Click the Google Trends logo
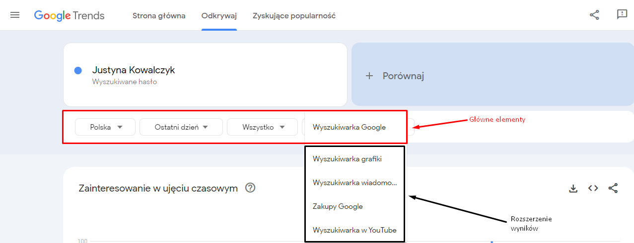Viewport: 634px width, 243px height. (70, 16)
